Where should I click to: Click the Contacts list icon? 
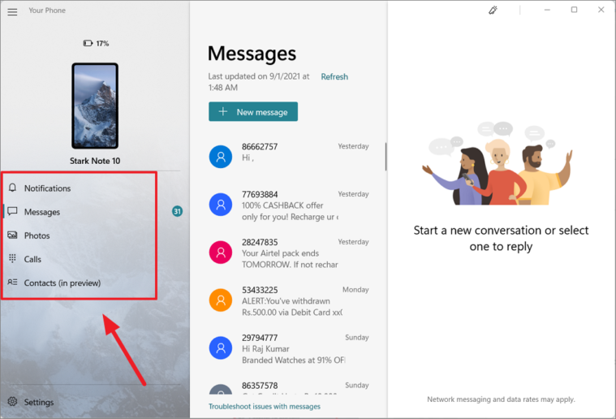coord(12,282)
